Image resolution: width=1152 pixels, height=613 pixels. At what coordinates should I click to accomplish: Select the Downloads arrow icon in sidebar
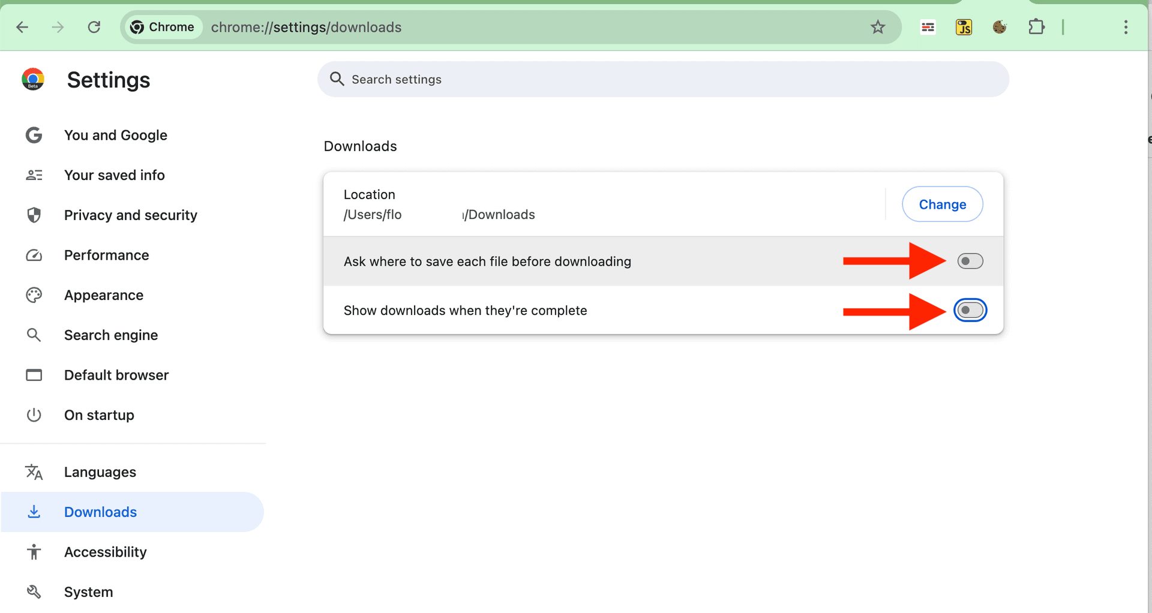34,512
